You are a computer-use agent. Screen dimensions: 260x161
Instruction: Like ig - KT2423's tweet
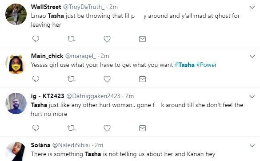coord(107,128)
